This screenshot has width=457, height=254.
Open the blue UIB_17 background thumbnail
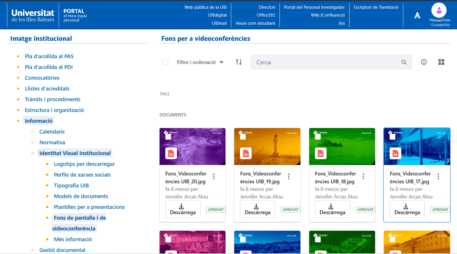417,147
